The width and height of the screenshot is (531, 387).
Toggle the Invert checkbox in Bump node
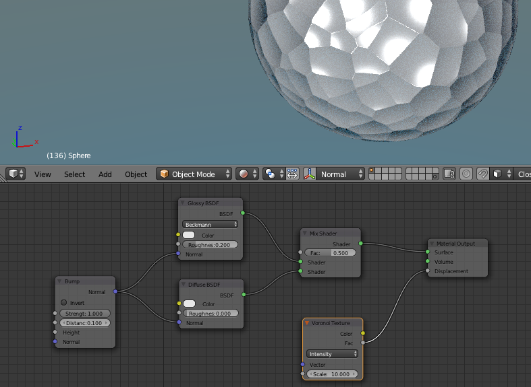point(63,303)
